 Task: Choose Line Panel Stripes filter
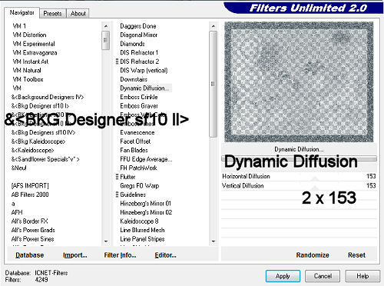click(x=142, y=239)
